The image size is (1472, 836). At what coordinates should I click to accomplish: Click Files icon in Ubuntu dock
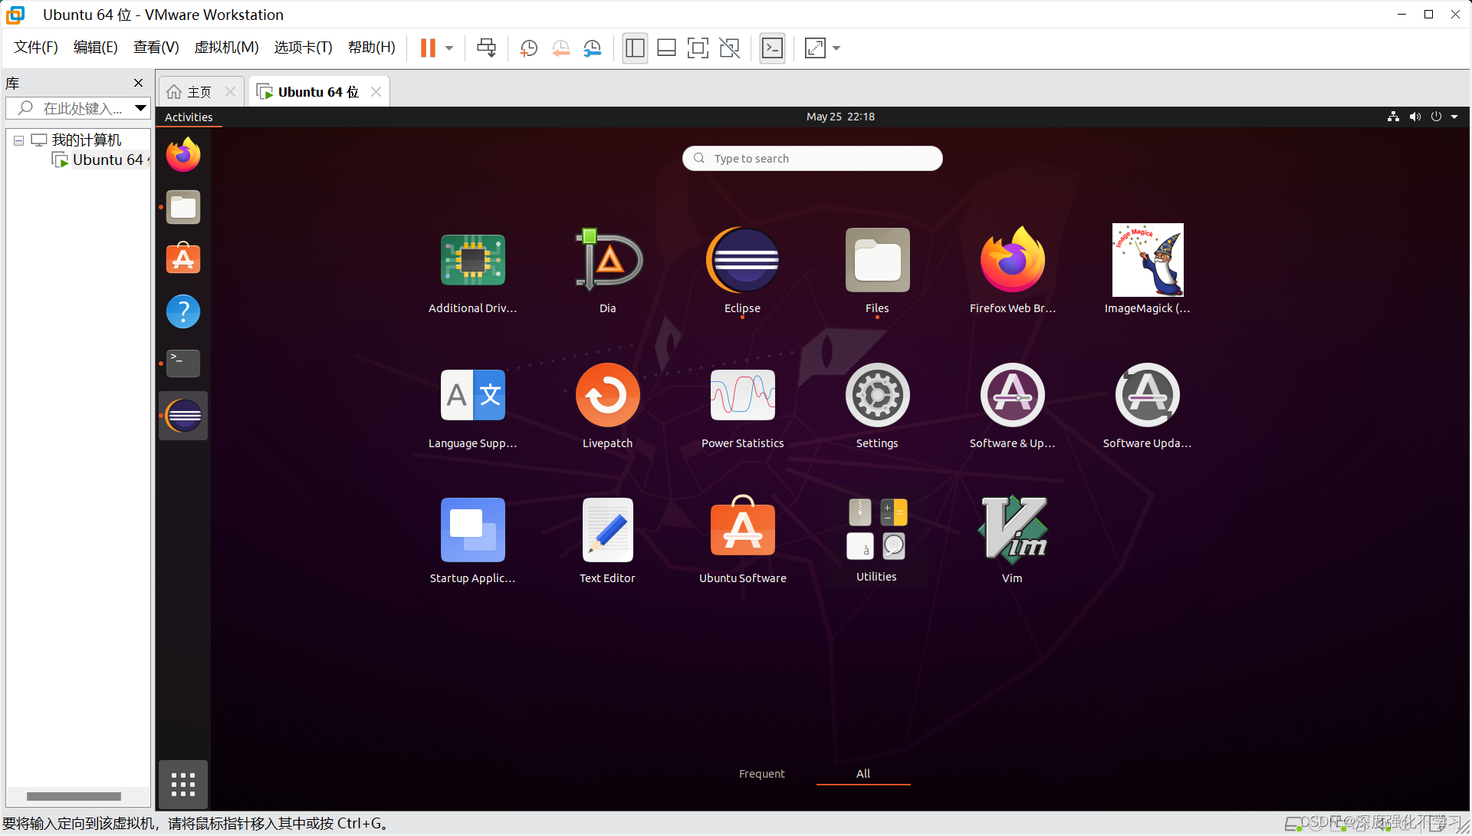pyautogui.click(x=183, y=207)
